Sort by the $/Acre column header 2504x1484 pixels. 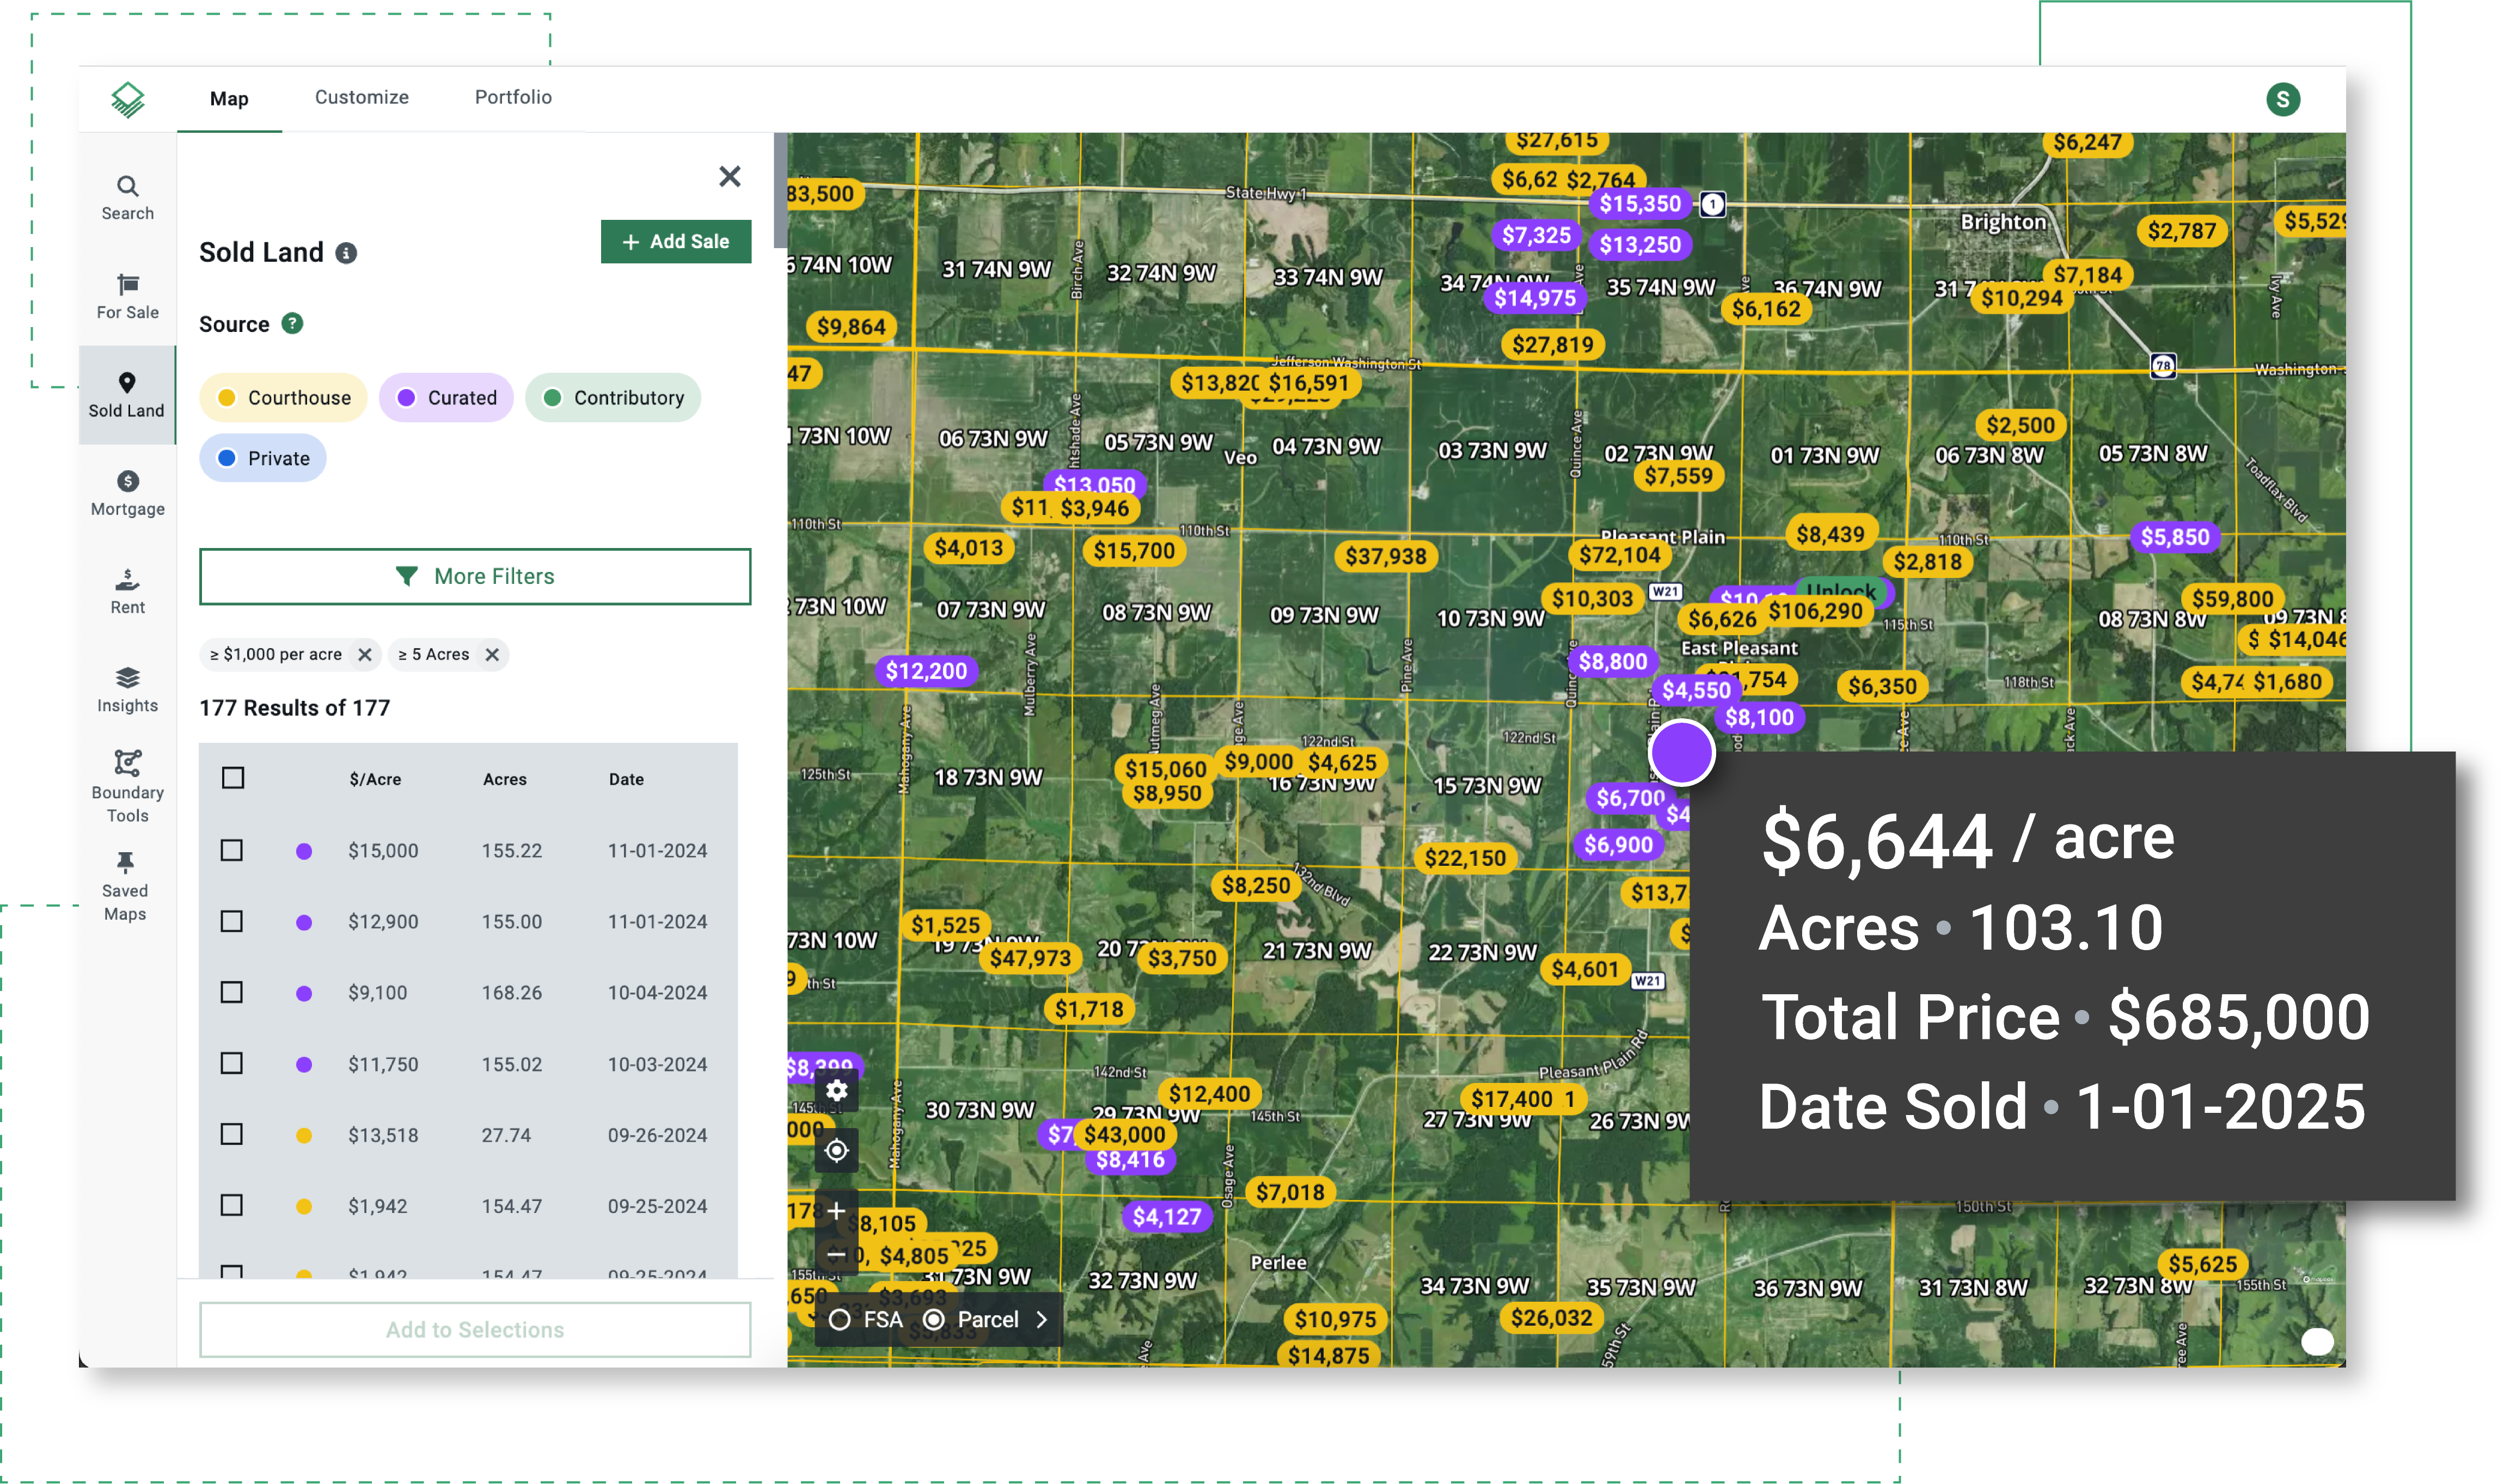click(375, 779)
